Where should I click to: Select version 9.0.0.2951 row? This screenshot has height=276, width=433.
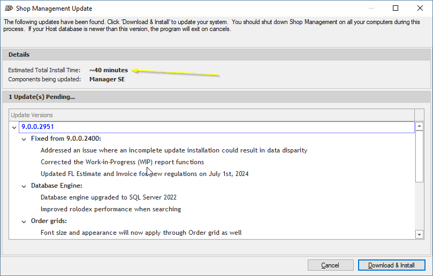coord(216,127)
